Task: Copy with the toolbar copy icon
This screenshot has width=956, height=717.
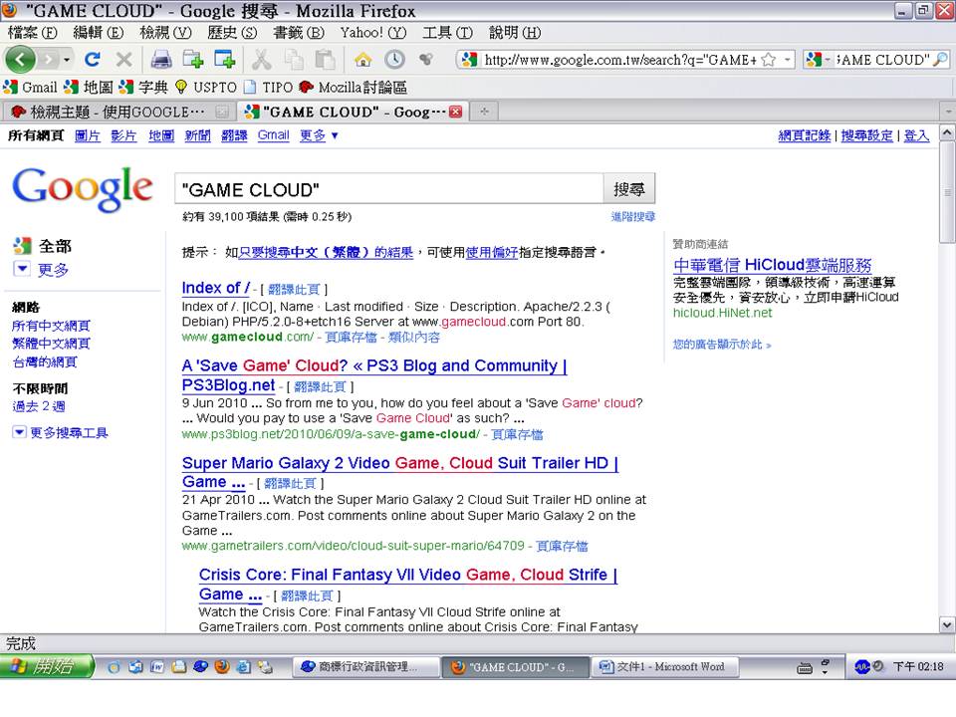Action: [x=294, y=59]
